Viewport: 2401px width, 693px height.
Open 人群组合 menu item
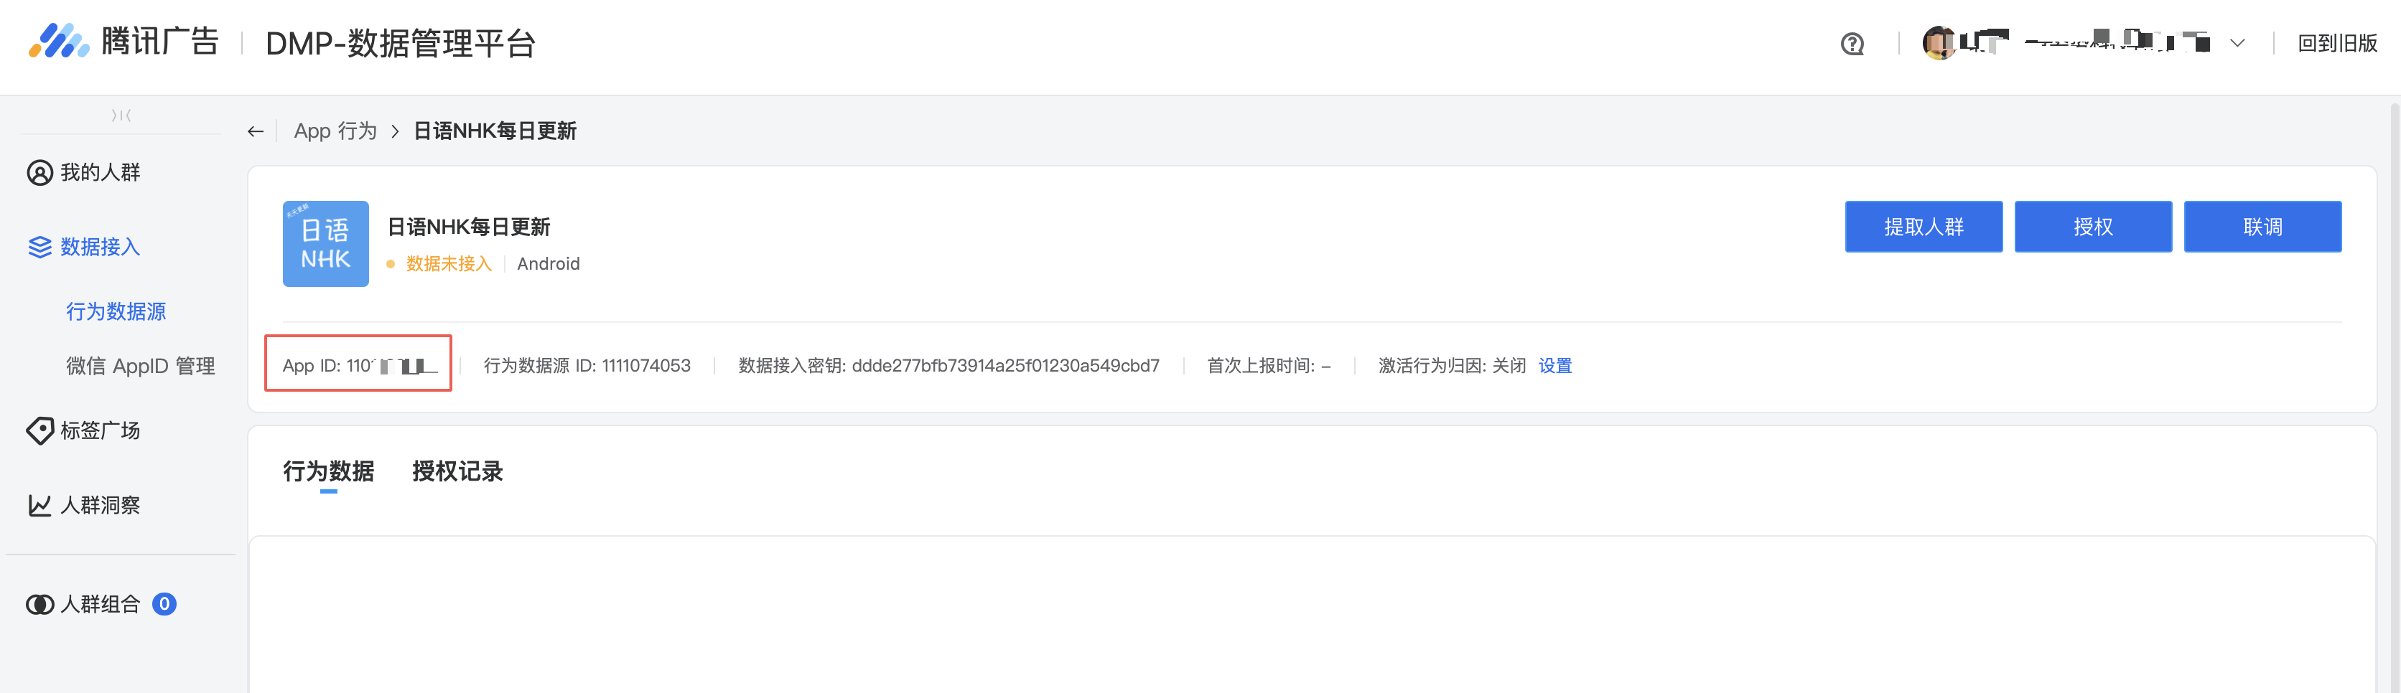101,605
